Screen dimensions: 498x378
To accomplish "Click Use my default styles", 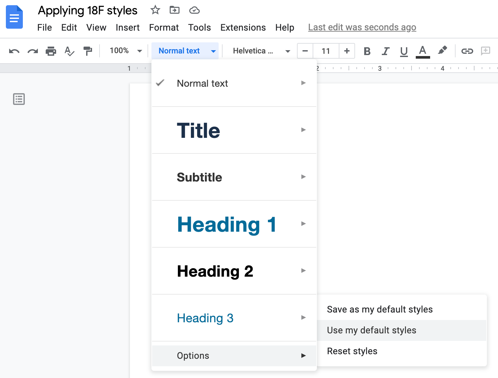I will tap(371, 330).
